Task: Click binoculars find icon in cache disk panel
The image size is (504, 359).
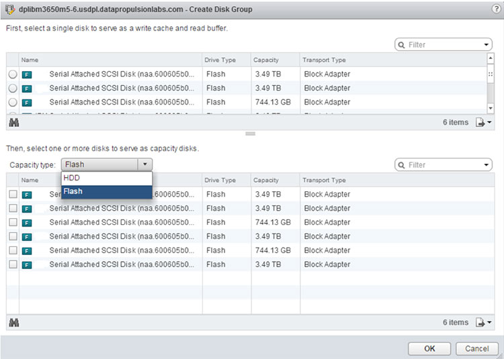Action: tap(13, 123)
